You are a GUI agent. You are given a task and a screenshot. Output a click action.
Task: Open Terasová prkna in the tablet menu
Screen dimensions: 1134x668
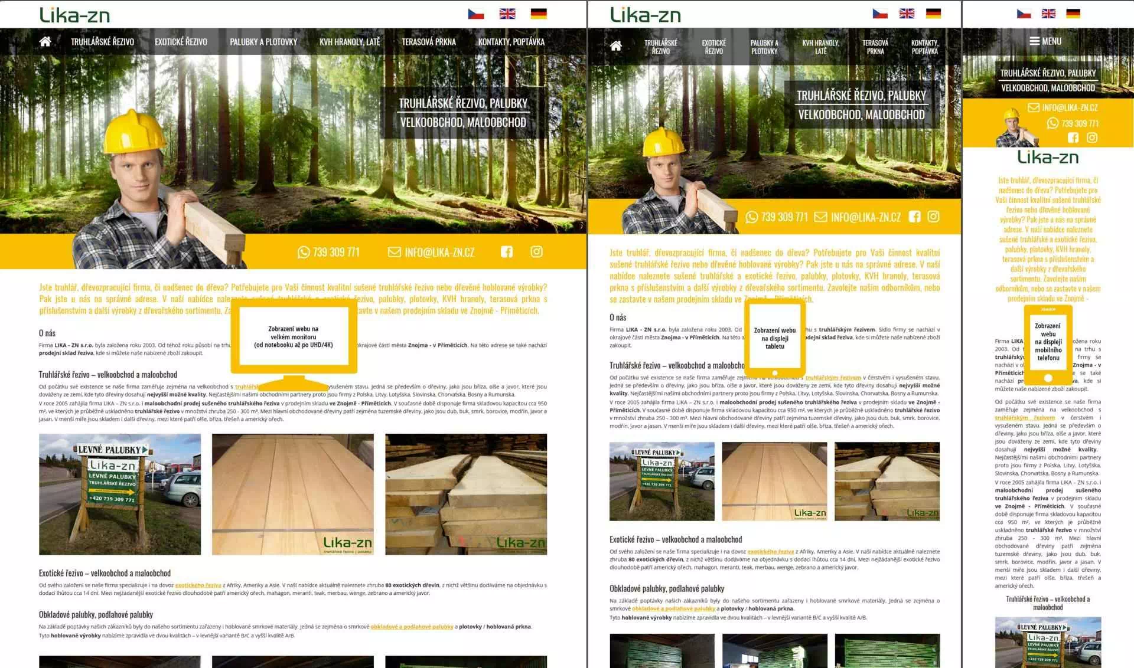click(875, 47)
